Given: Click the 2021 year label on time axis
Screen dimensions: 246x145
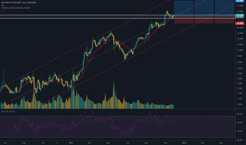Looking at the screenshot, I should pyautogui.click(x=71, y=143).
